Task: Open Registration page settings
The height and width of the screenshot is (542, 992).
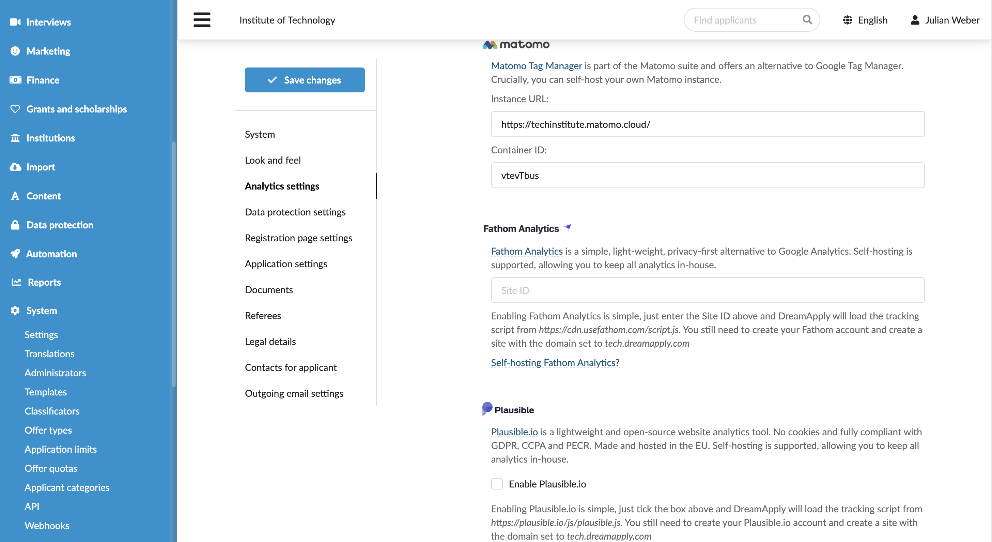Action: [x=298, y=238]
